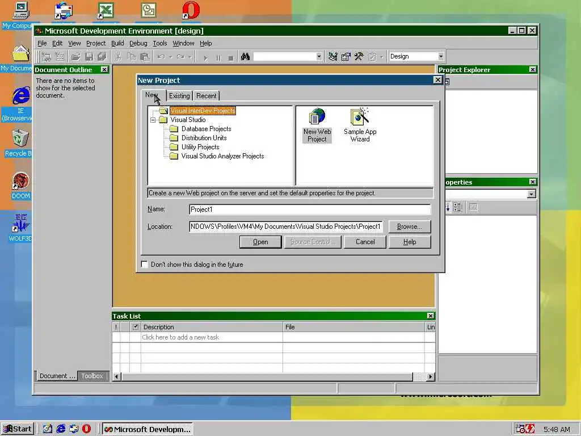Click the Categorized view icon in Properties

tap(458, 207)
